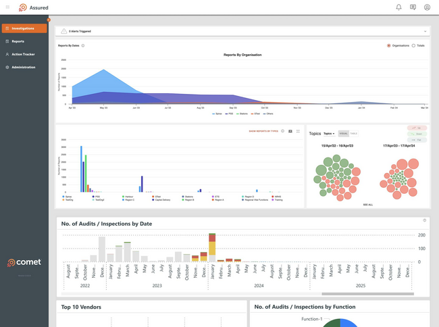This screenshot has width=439, height=327.
Task: Open the user account icon
Action: (427, 7)
